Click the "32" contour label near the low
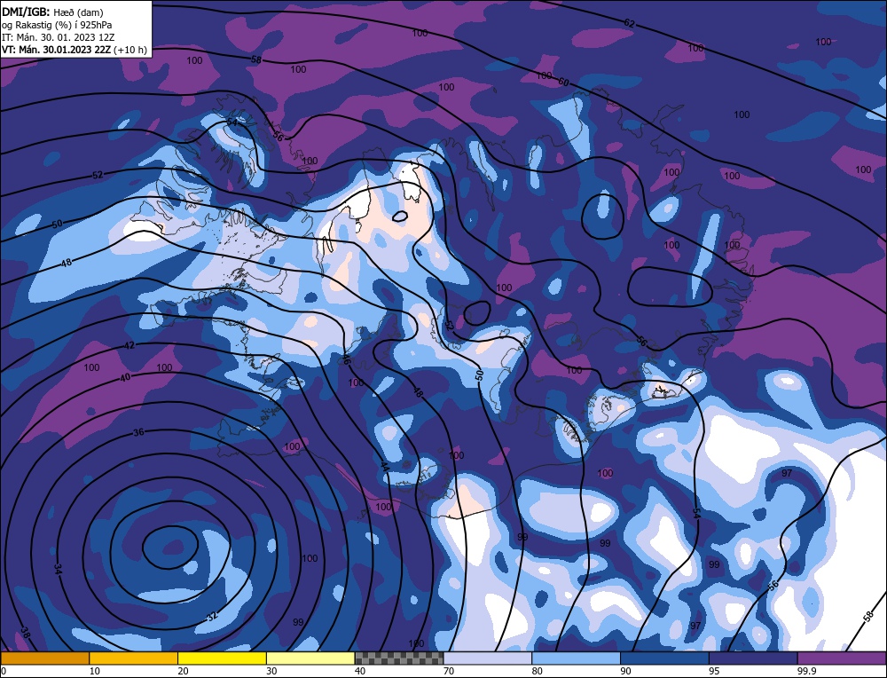This screenshot has height=678, width=887. tap(212, 616)
